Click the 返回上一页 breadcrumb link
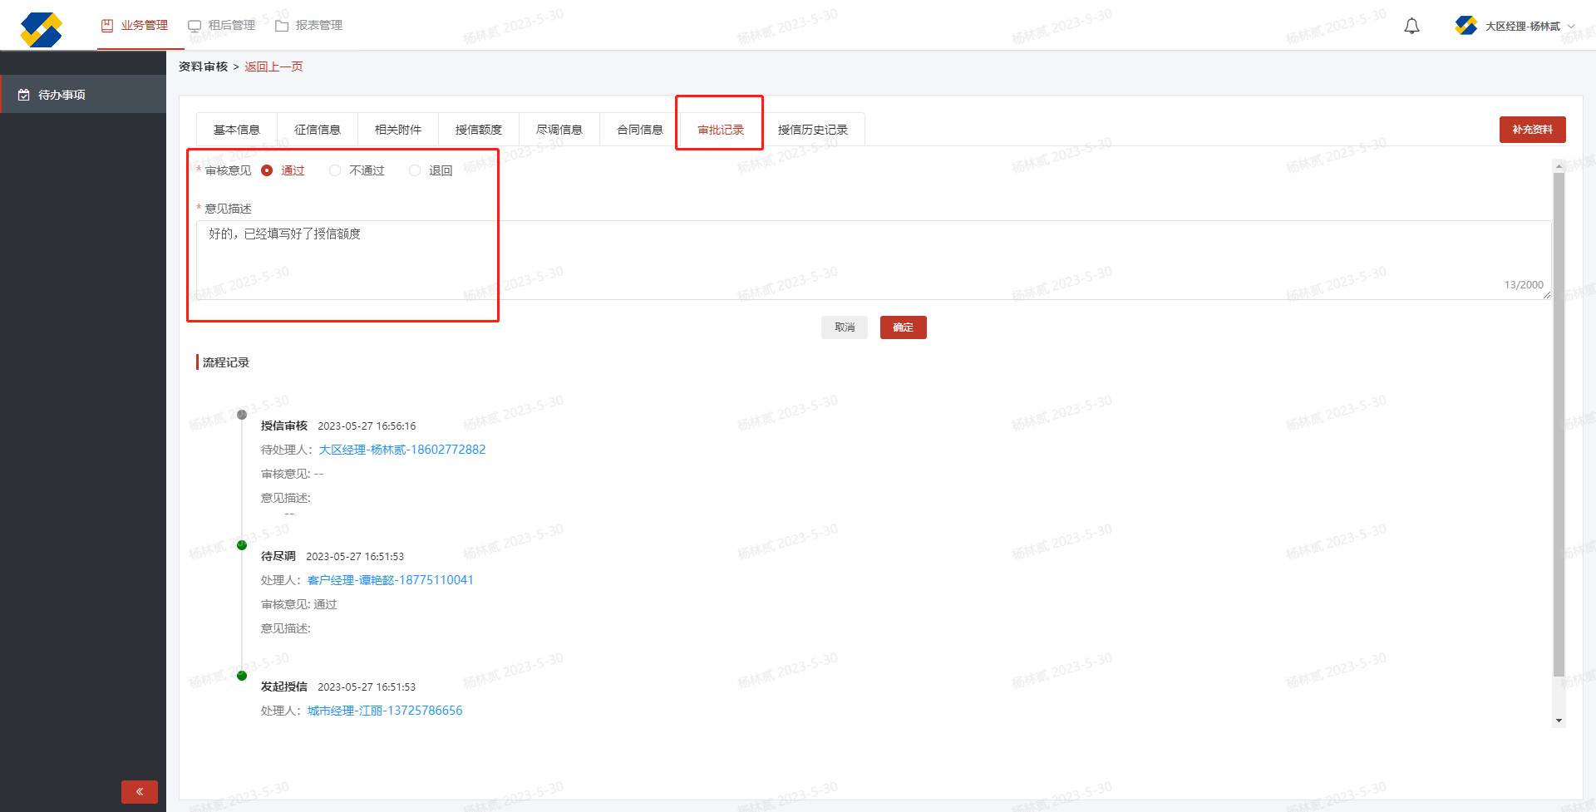This screenshot has width=1596, height=812. (x=273, y=66)
